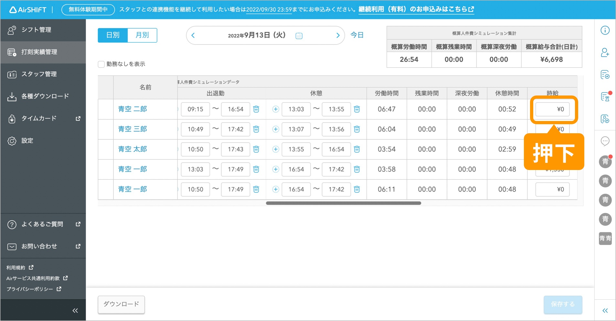Viewport: 616px width, 321px height.
Task: Open staff name link 青空 二郎
Action: [133, 109]
